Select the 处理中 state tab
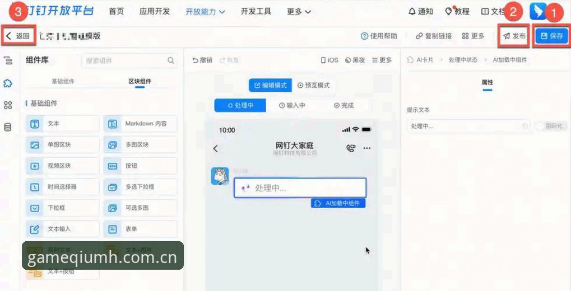The width and height of the screenshot is (571, 291). [x=240, y=105]
